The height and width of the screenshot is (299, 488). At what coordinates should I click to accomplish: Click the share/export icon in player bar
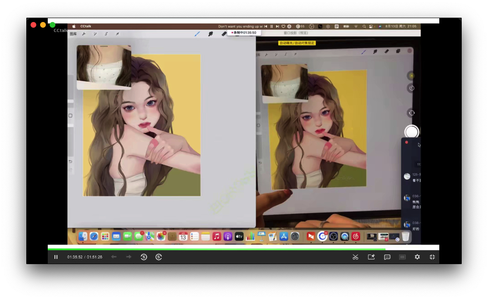click(x=371, y=257)
